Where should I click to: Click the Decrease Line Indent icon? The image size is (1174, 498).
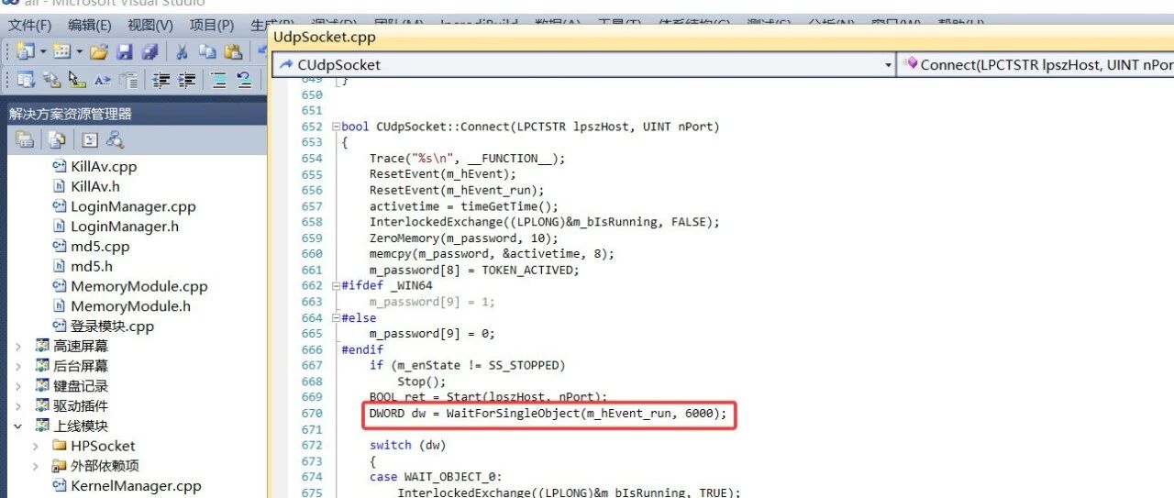tap(161, 80)
